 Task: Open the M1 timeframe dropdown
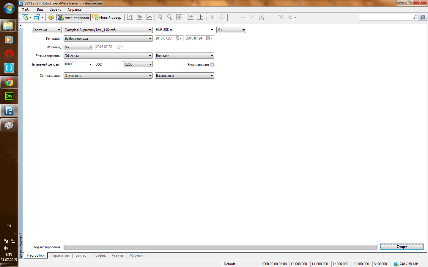point(231,30)
